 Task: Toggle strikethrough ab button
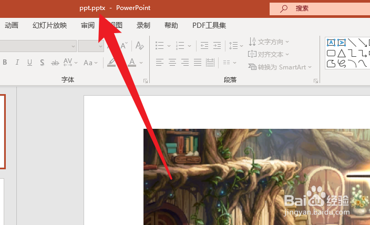pos(55,63)
